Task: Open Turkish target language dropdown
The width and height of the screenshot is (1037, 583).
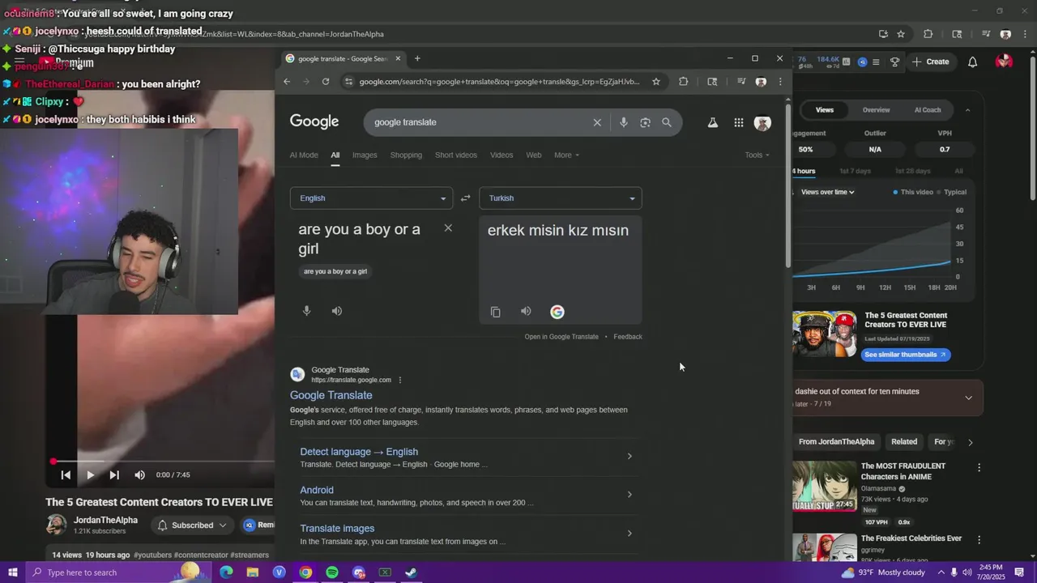Action: point(561,198)
